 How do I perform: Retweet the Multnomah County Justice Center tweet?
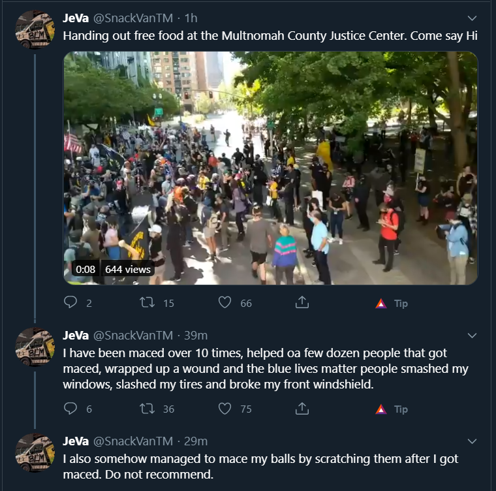point(147,302)
